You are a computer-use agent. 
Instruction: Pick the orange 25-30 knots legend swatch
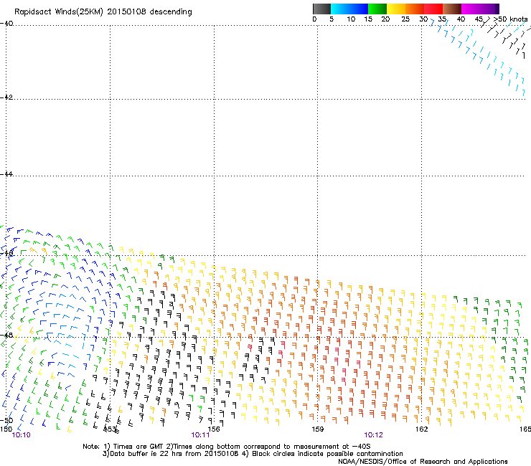click(x=415, y=9)
